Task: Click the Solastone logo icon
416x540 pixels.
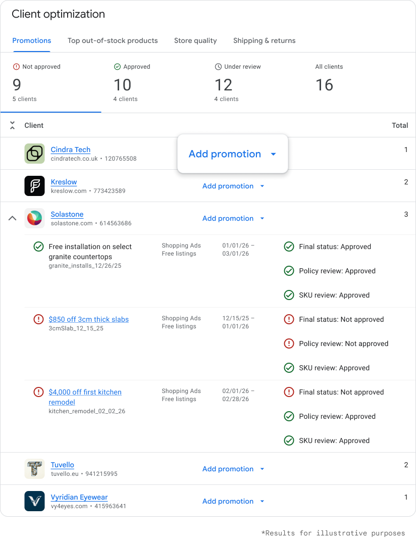Action: pyautogui.click(x=34, y=218)
